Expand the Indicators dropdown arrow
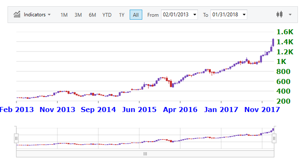The width and height of the screenshot is (300, 163). click(x=49, y=15)
